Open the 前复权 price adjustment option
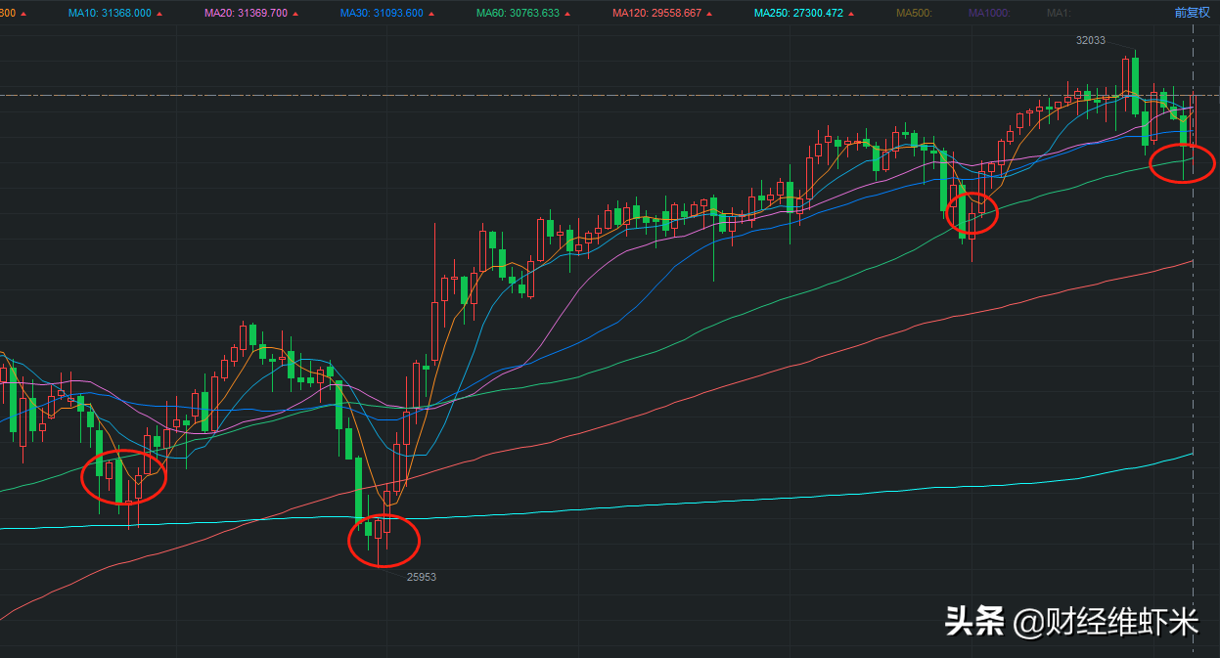Image resolution: width=1220 pixels, height=658 pixels. 1193,13
